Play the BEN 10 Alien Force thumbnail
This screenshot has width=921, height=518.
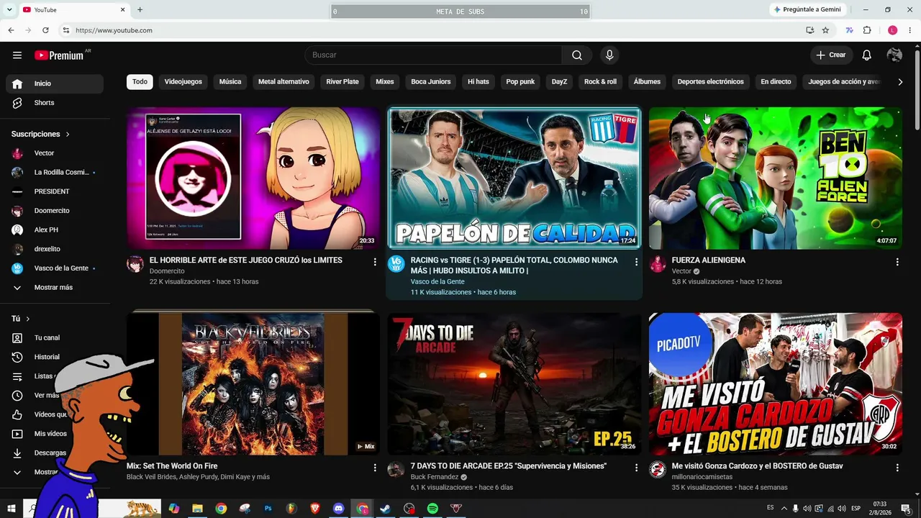(x=776, y=178)
